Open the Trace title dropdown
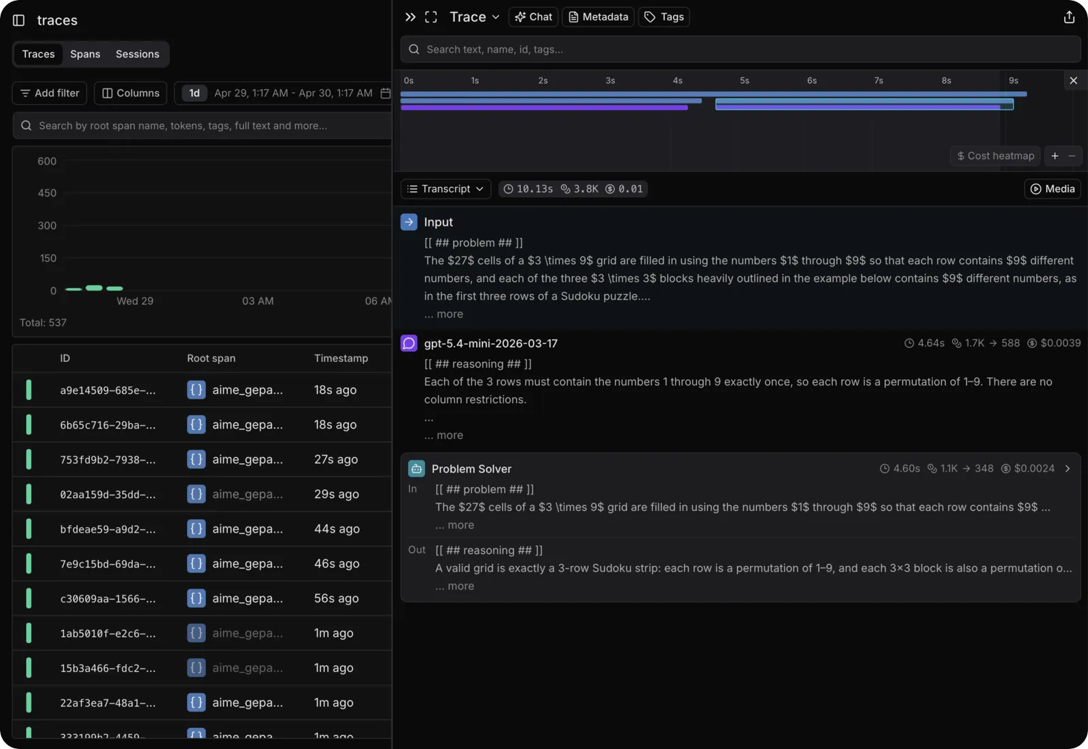 point(475,17)
